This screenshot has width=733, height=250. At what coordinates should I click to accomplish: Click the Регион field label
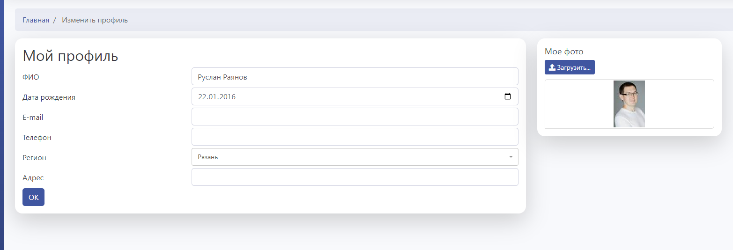click(x=34, y=158)
